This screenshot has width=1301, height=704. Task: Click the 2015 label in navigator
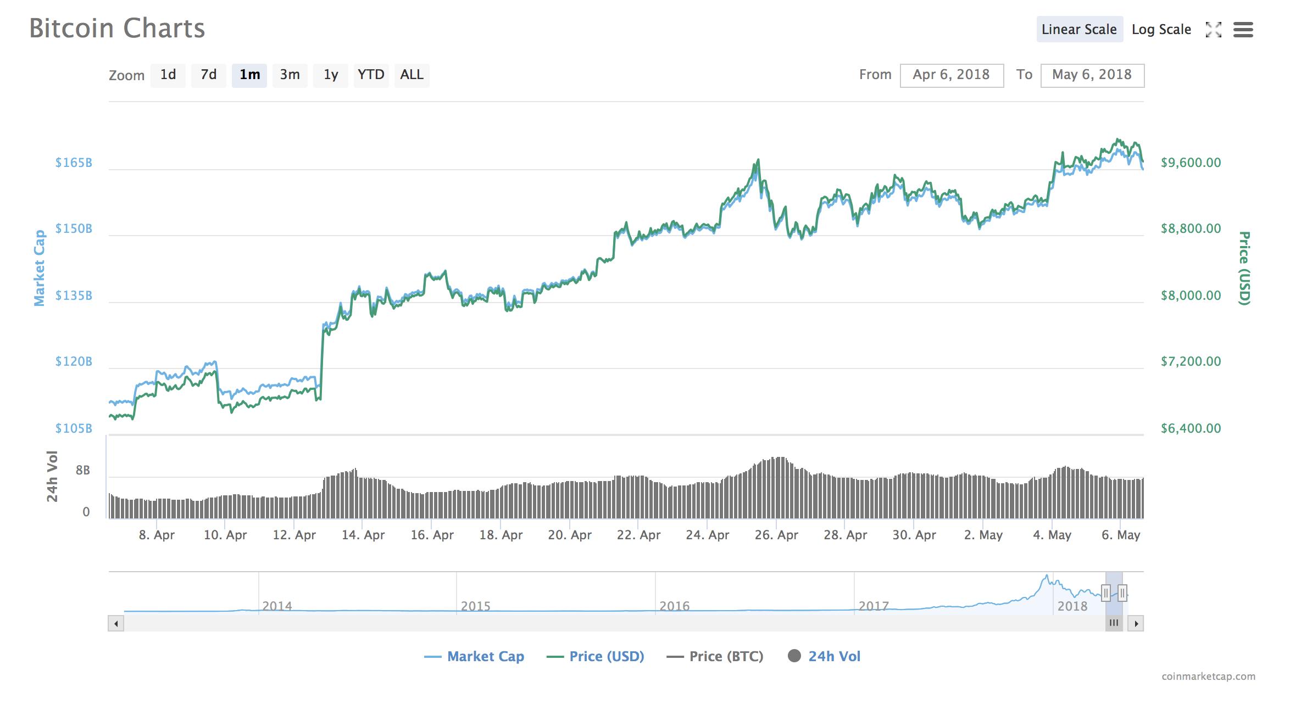click(476, 606)
